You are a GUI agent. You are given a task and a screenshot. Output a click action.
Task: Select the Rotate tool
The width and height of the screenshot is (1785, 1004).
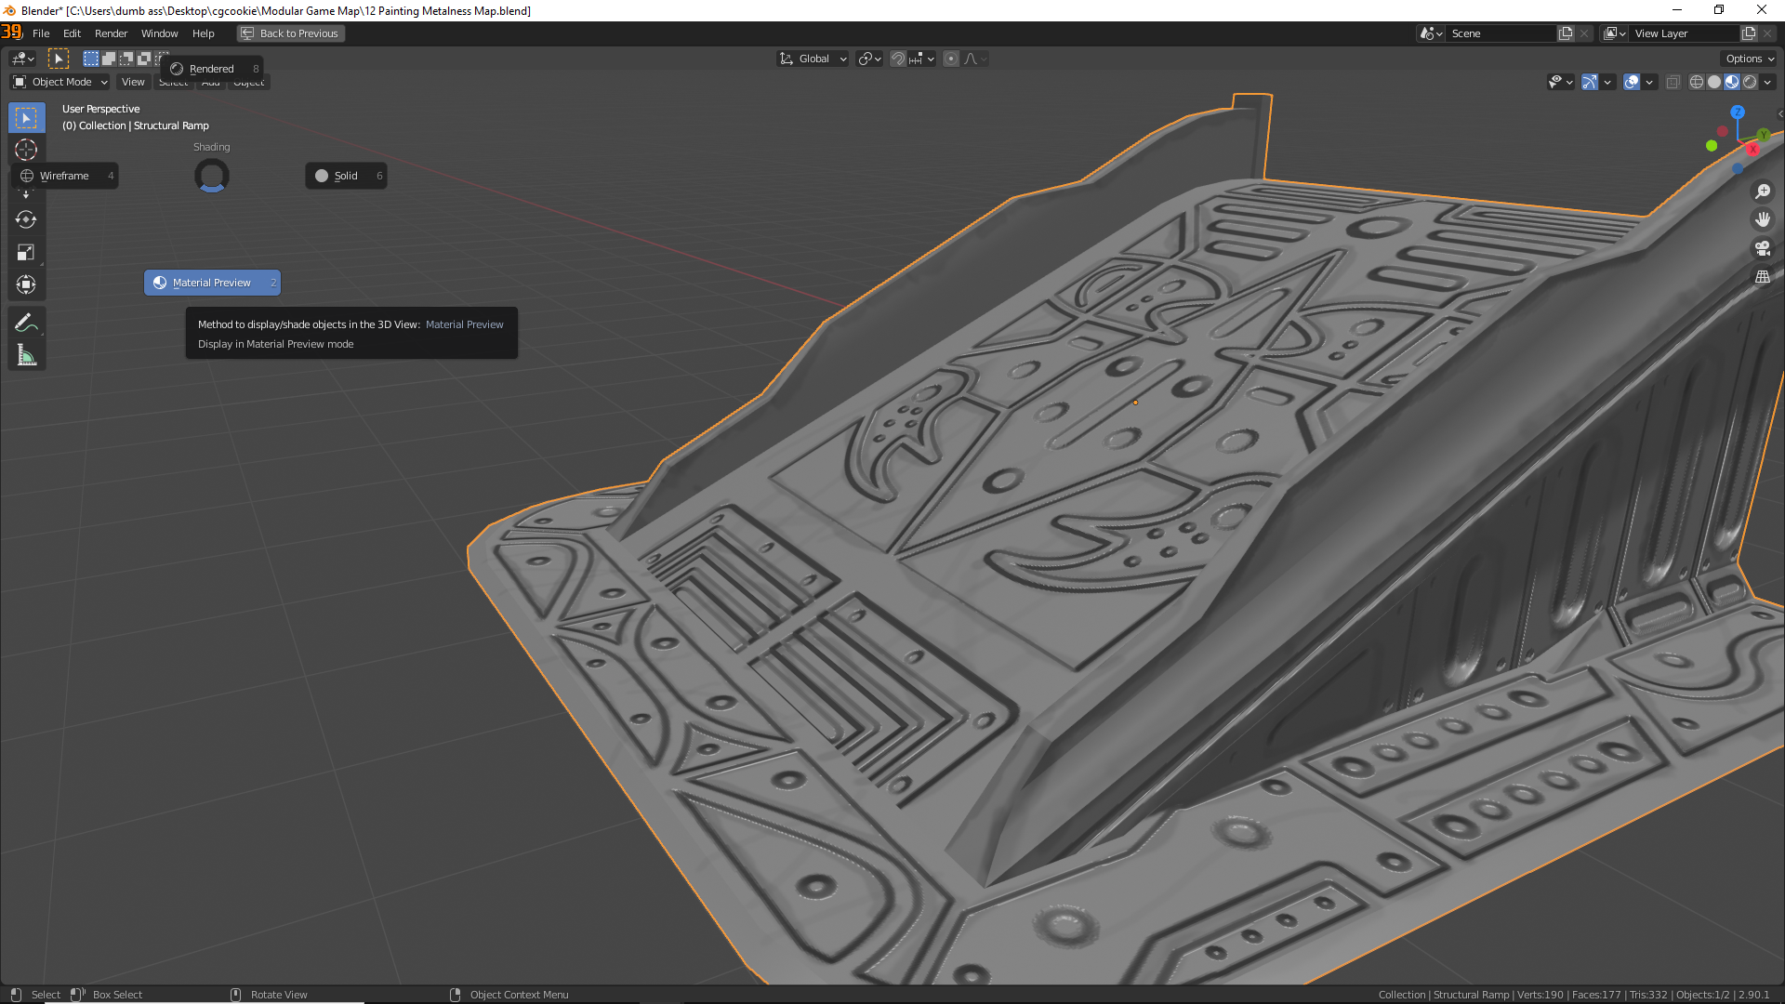pos(26,220)
